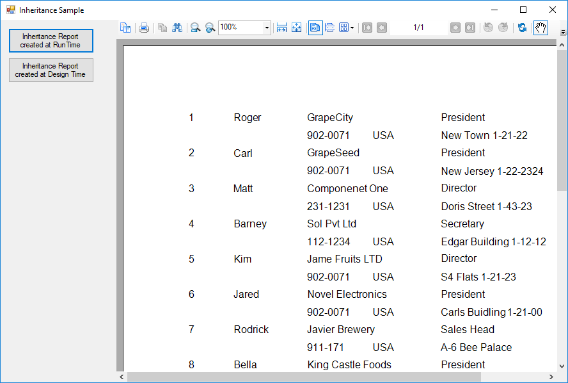The image size is (568, 383).
Task: Click the name 'Carl'
Action: click(x=242, y=153)
